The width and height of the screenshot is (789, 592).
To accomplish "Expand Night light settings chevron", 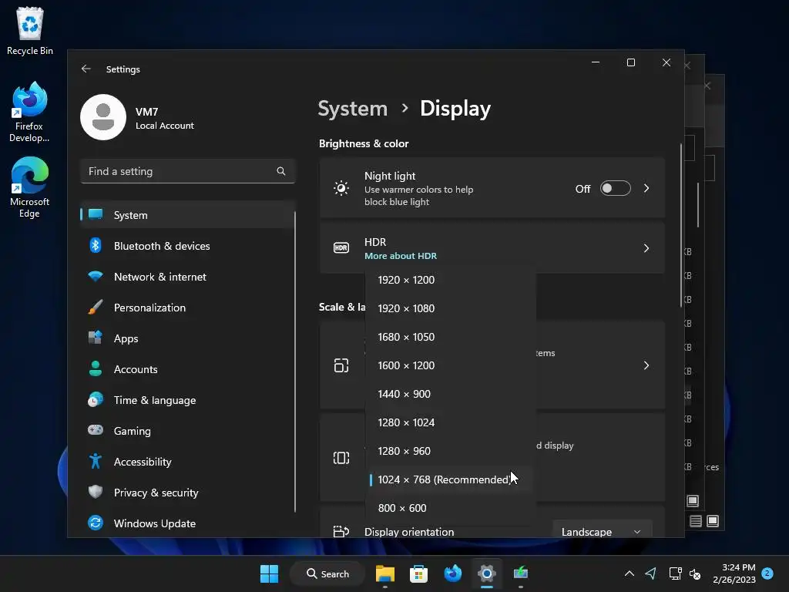I will tap(646, 188).
